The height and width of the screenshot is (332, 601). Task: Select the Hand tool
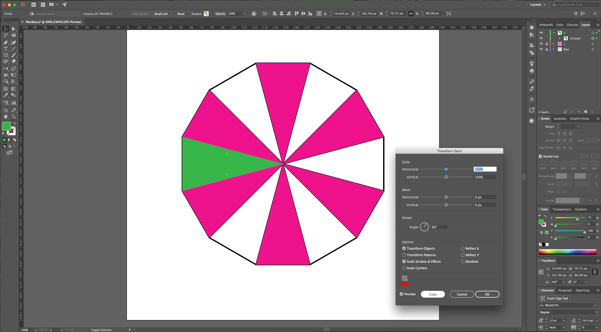[5, 116]
